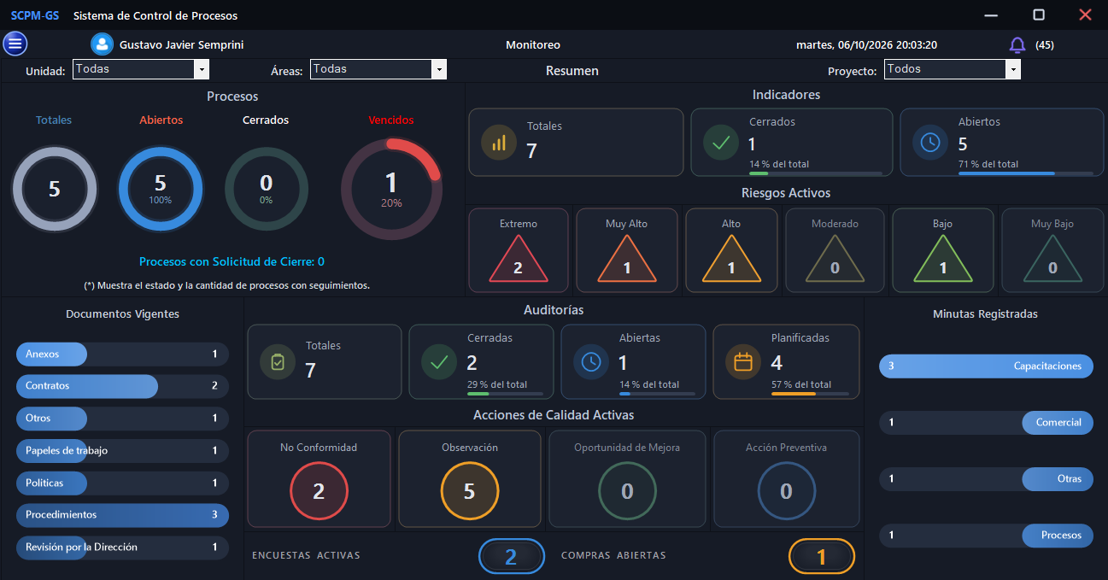
Task: Click the SCPM-GS application logo text
Action: (x=35, y=15)
